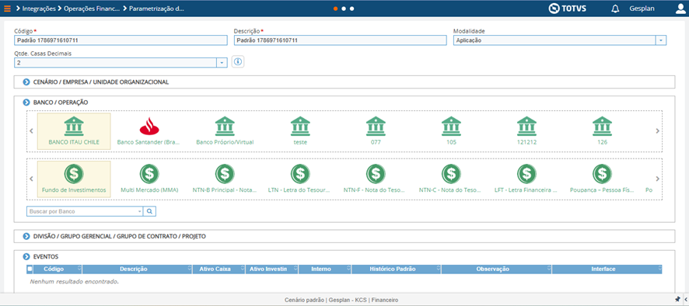Image resolution: width=689 pixels, height=306 pixels.
Task: Select third page dot
Action: tap(352, 9)
